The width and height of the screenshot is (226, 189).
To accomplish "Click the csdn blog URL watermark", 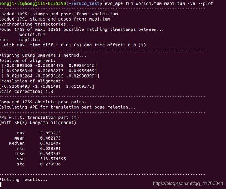I will (188, 184).
